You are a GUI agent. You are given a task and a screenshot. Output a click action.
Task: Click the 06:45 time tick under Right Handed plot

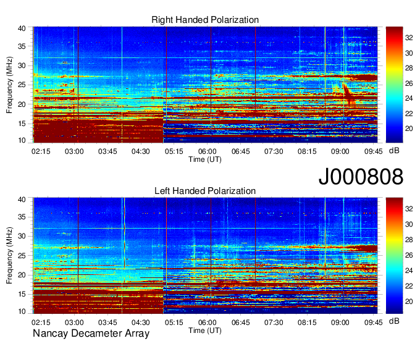[x=240, y=151]
